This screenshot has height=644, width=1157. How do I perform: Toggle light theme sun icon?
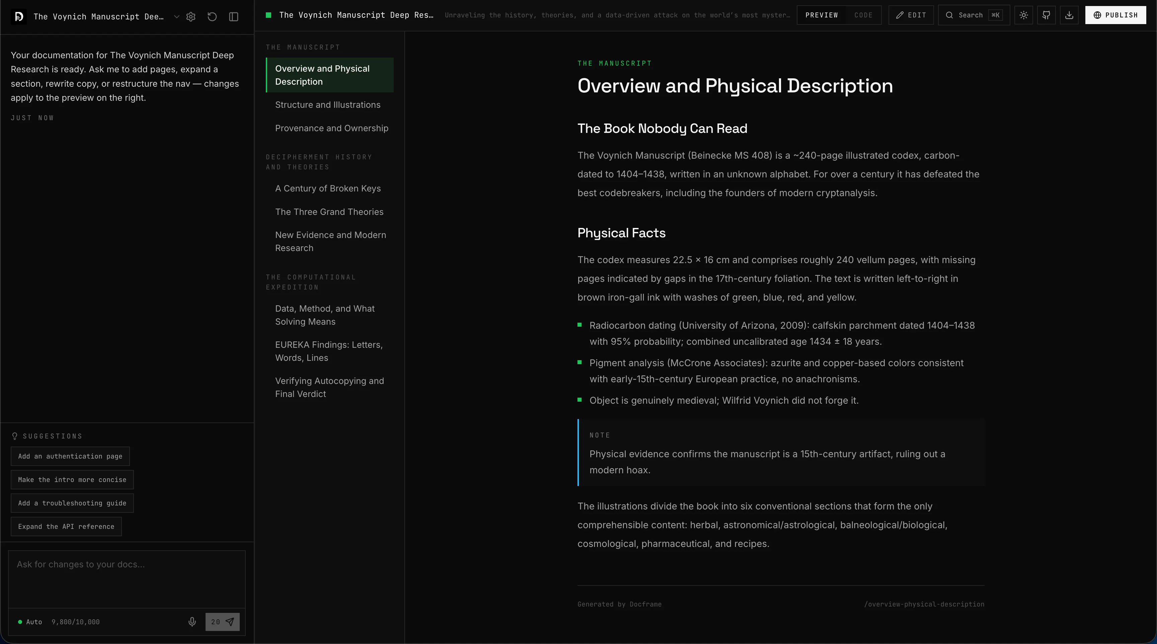(1024, 15)
